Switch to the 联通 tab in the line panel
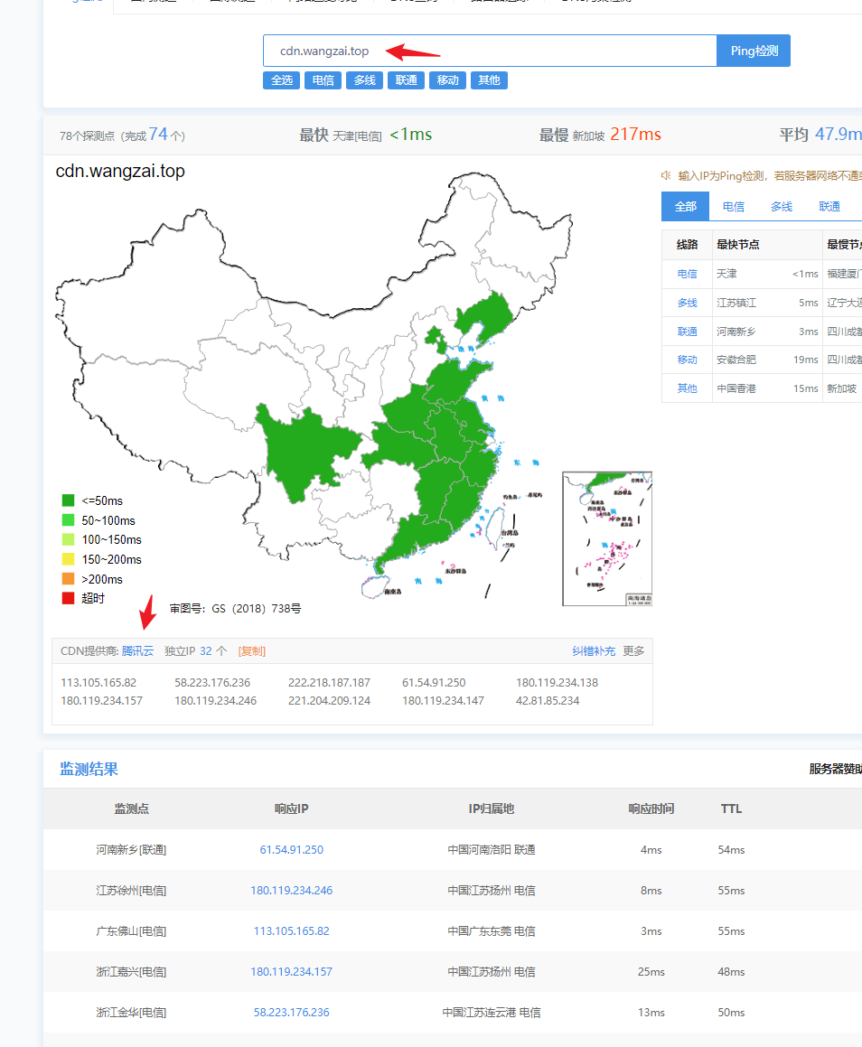 (829, 206)
